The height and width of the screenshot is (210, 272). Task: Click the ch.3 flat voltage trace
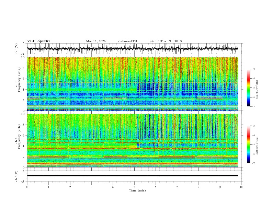pyautogui.click(x=132, y=176)
